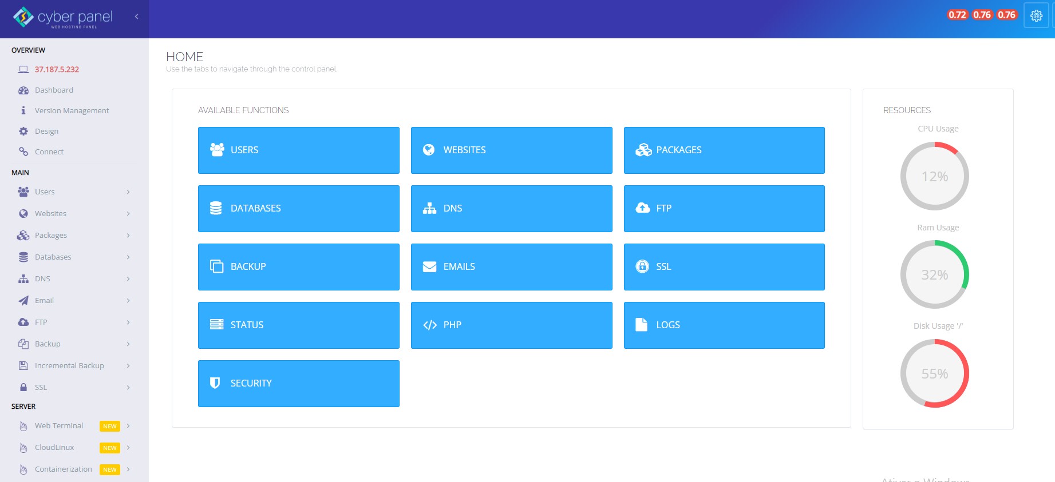Click the Ram Usage 32% gauge

(935, 274)
